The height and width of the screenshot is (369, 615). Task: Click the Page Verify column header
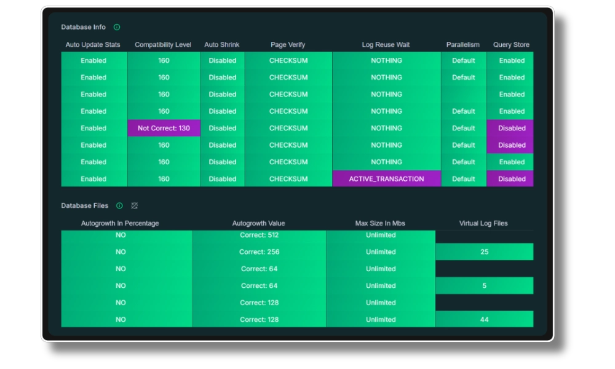(288, 45)
